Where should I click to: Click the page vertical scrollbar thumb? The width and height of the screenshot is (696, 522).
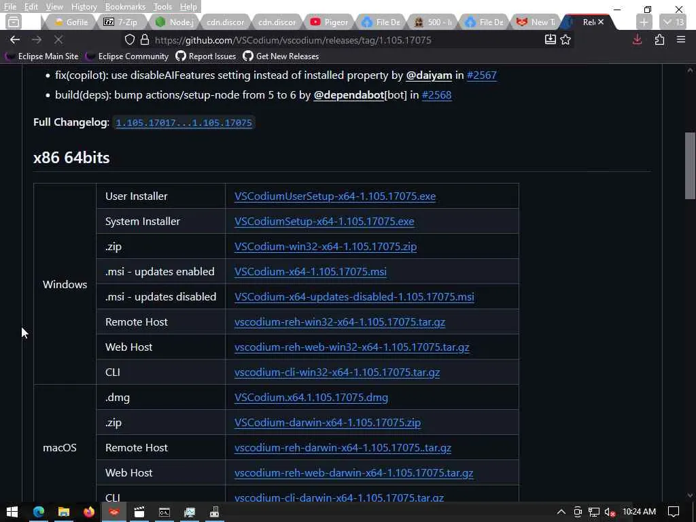coord(690,166)
